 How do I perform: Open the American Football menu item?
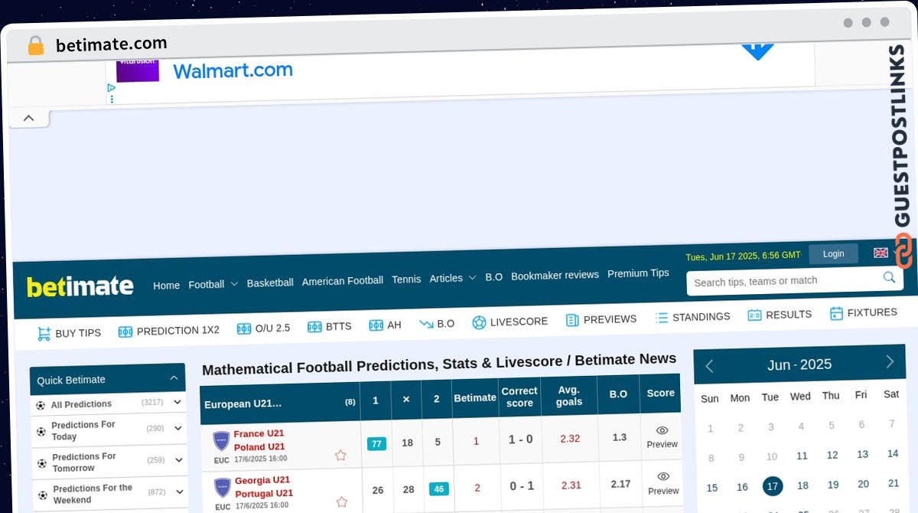(342, 281)
